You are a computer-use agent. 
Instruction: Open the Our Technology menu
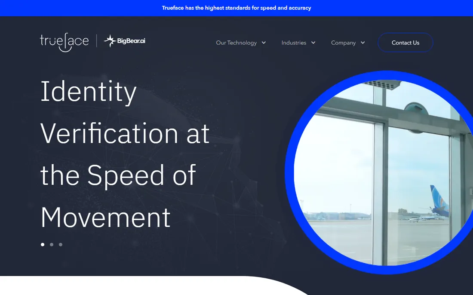point(236,43)
